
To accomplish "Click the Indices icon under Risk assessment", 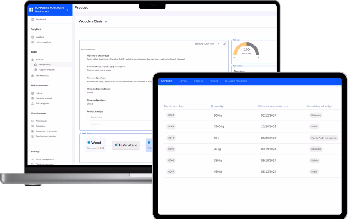I will coord(32,93).
